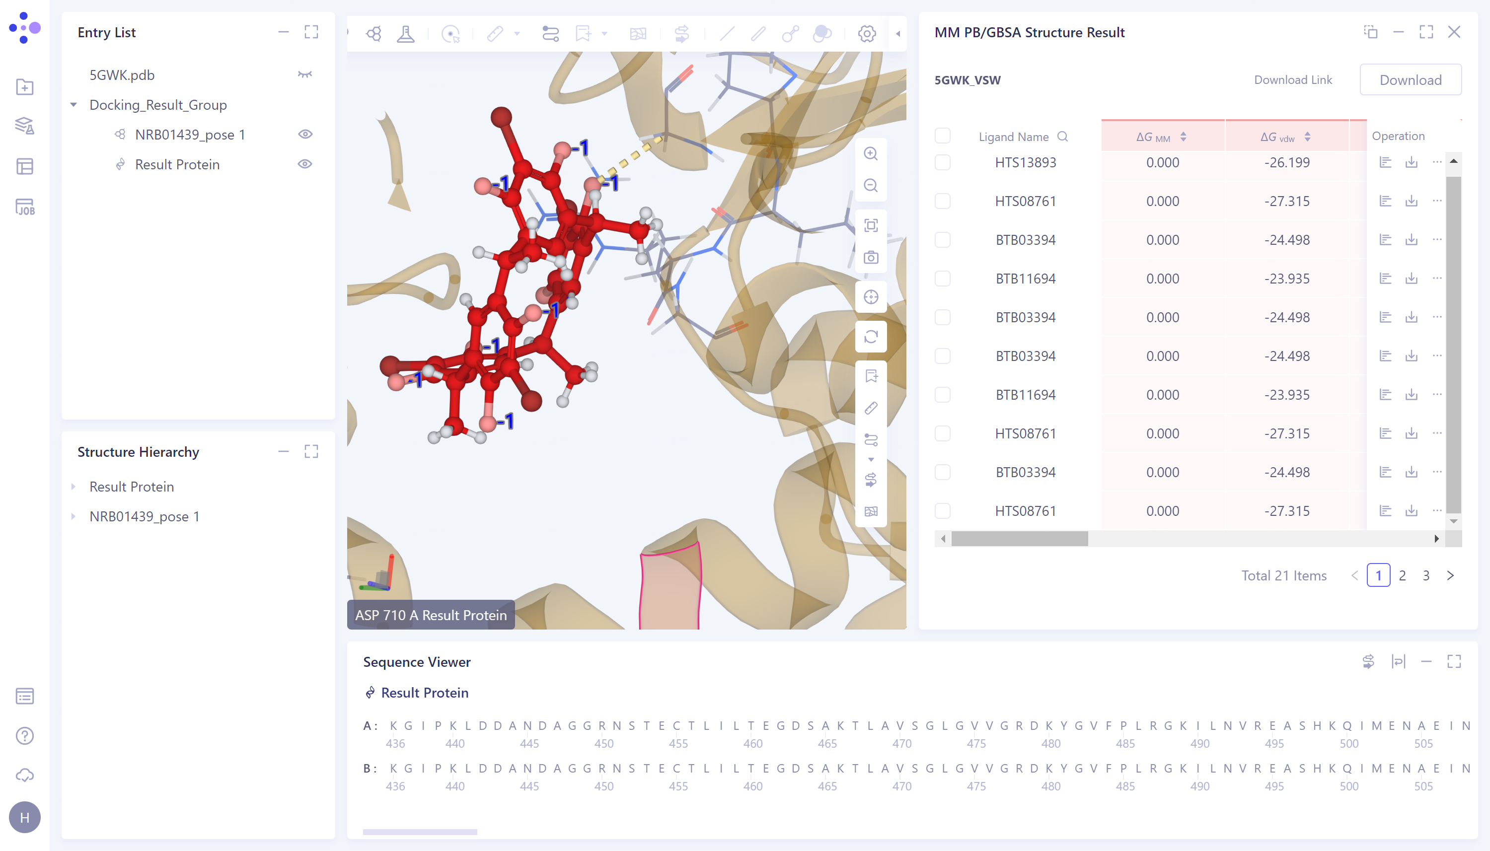Viewport: 1490px width, 851px height.
Task: Open the Download Link option
Action: [1293, 79]
